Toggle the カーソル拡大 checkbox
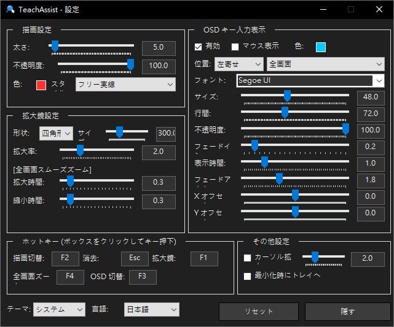Screen dimensions: 394x327 (247, 258)
